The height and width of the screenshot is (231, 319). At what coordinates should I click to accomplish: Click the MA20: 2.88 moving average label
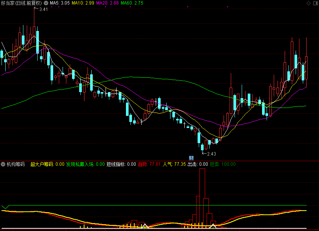coord(107,3)
